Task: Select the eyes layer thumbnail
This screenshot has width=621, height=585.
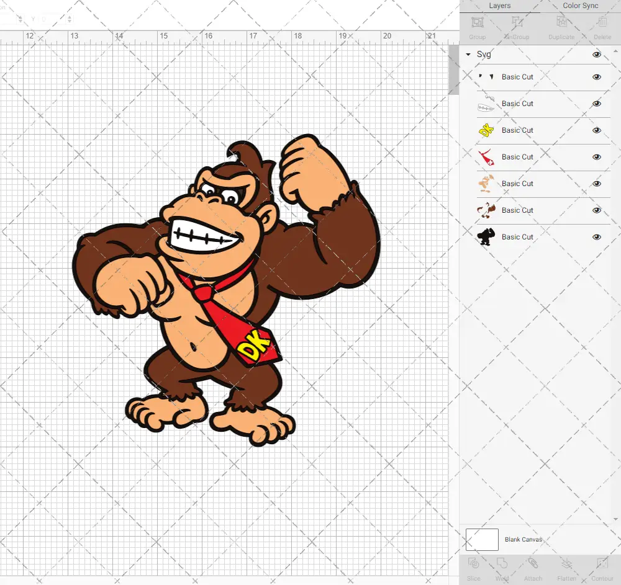Action: tap(486, 77)
